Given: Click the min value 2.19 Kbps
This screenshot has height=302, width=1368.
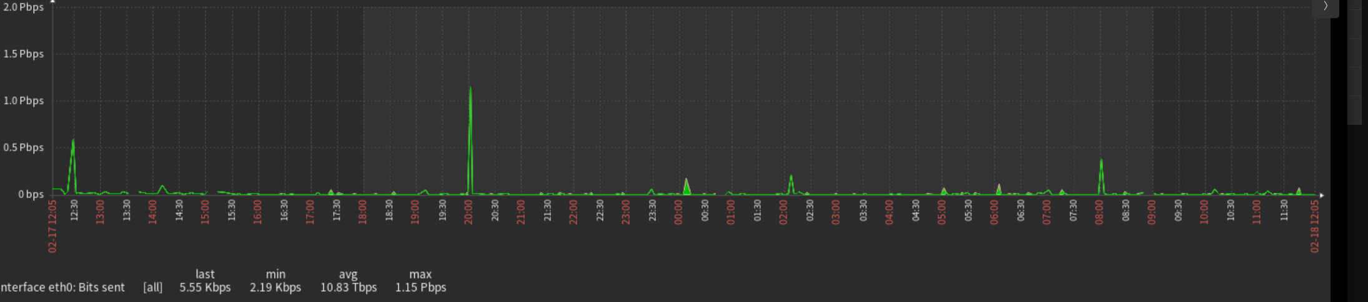Looking at the screenshot, I should [275, 287].
